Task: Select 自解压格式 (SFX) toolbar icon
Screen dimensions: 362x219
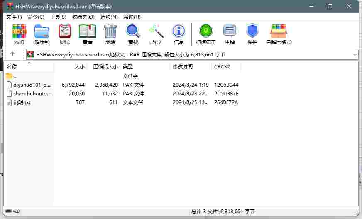Action: [279, 31]
